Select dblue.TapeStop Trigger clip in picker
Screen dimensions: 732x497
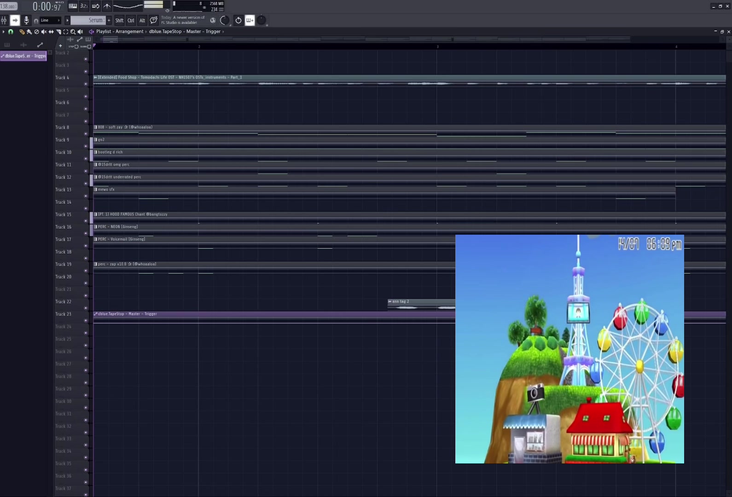coord(23,56)
